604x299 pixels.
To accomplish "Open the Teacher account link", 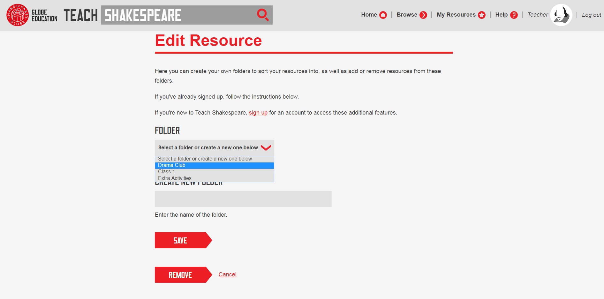I will tap(538, 15).
